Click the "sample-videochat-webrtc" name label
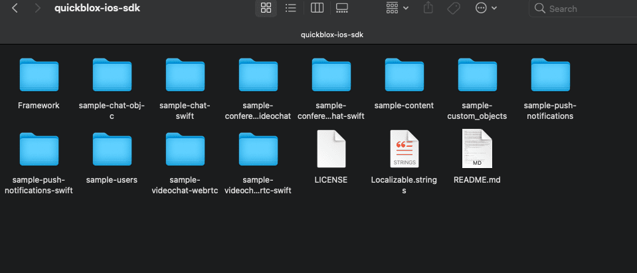 (x=185, y=185)
